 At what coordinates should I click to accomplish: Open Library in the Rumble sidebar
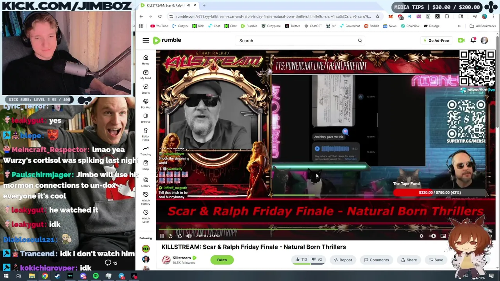pos(146,181)
